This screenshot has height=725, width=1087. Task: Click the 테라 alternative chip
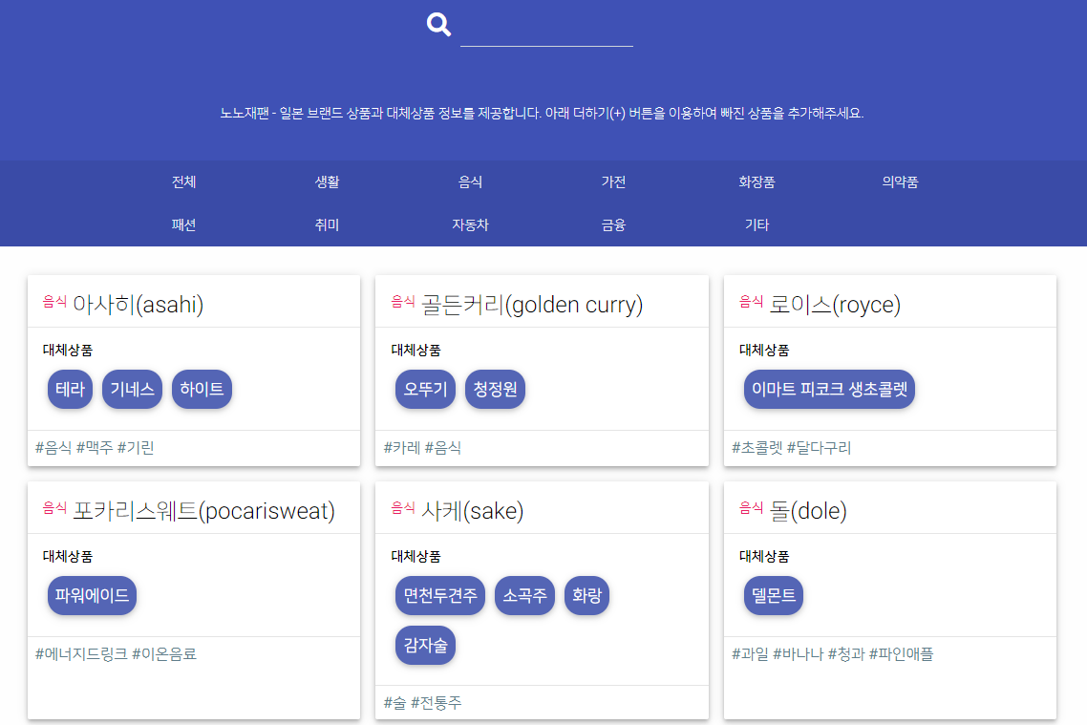click(x=70, y=389)
